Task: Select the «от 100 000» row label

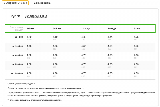Action: tap(18, 46)
